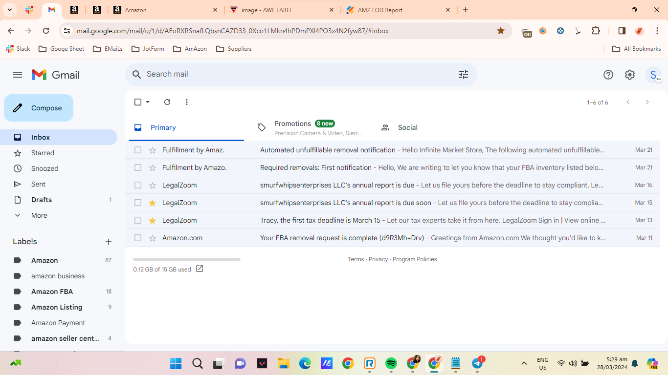The width and height of the screenshot is (668, 375).
Task: Open File Explorer from the taskbar
Action: point(283,363)
